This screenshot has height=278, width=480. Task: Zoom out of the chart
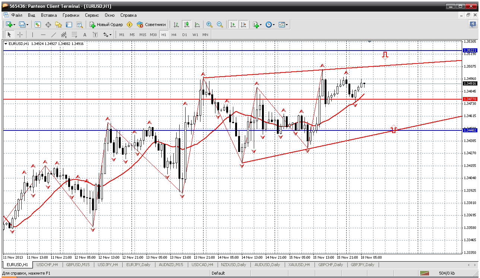point(220,25)
